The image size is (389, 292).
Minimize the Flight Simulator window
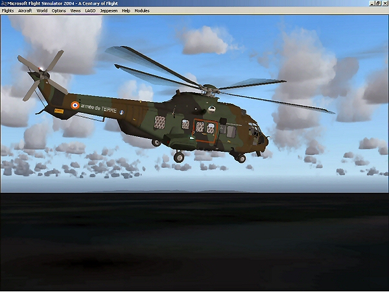(x=368, y=3)
